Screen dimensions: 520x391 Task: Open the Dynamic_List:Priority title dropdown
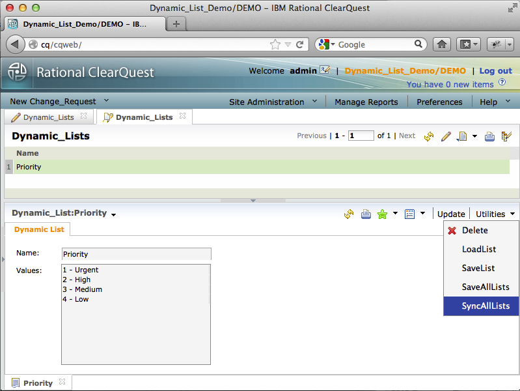pos(114,215)
